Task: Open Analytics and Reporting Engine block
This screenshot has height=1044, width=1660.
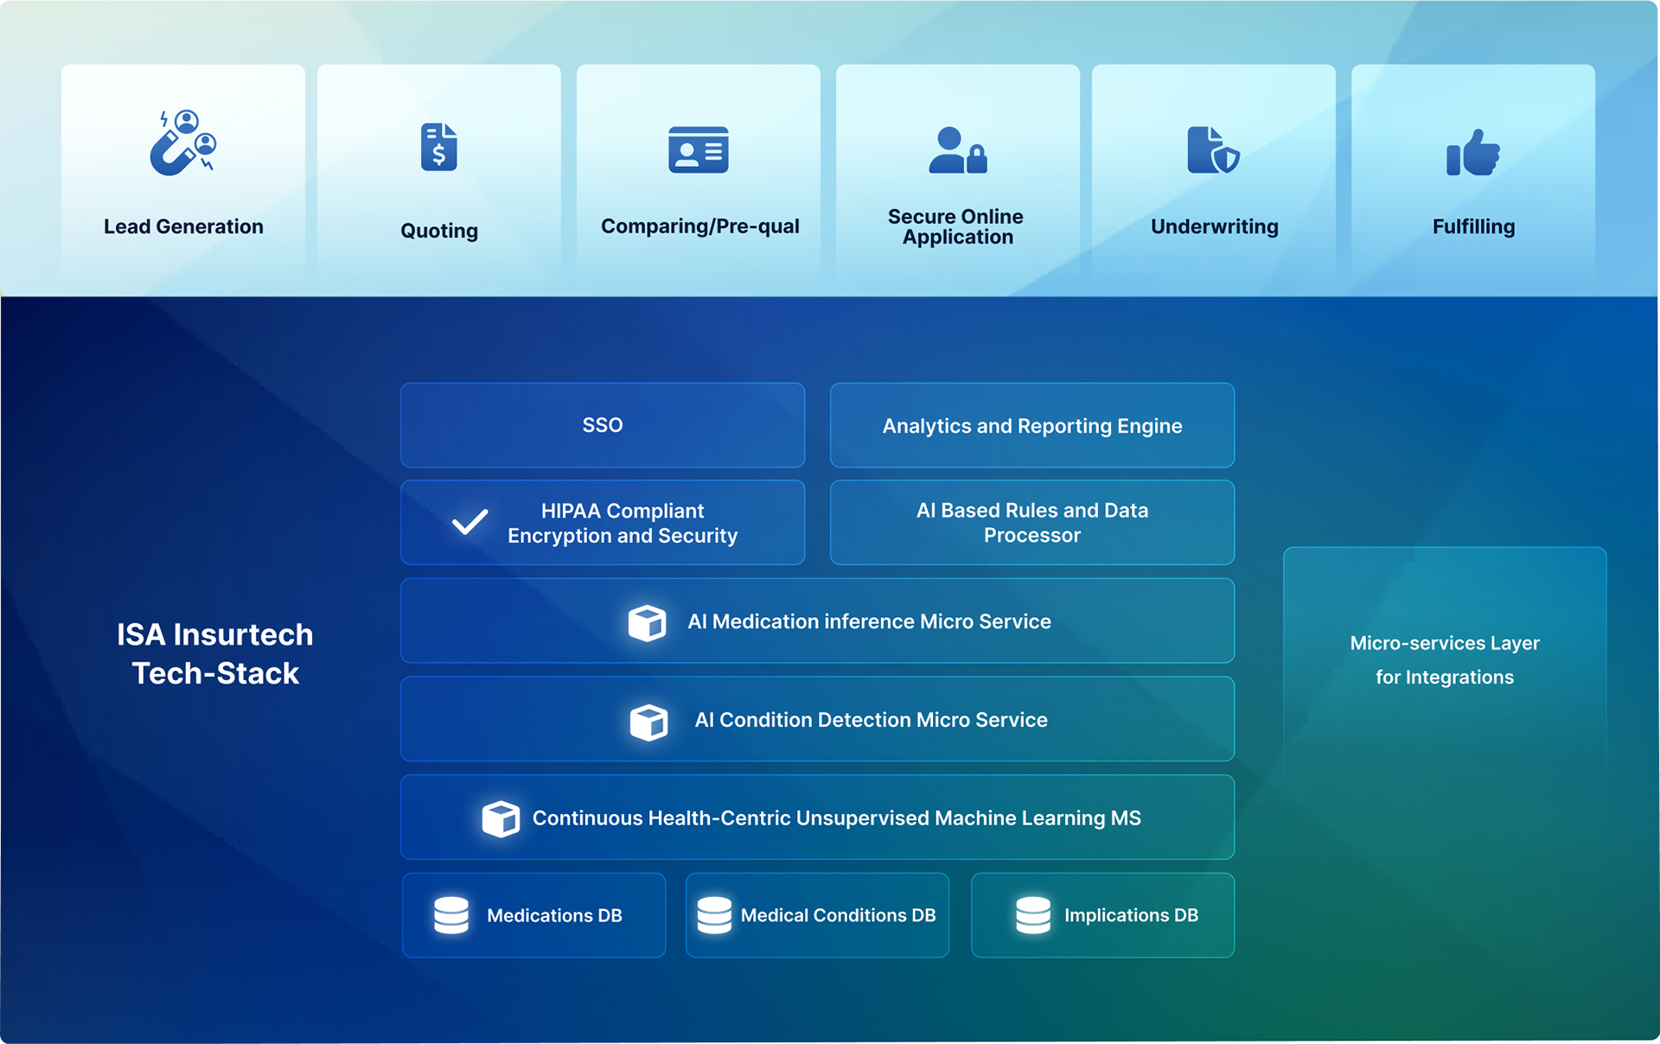Action: point(1031,425)
